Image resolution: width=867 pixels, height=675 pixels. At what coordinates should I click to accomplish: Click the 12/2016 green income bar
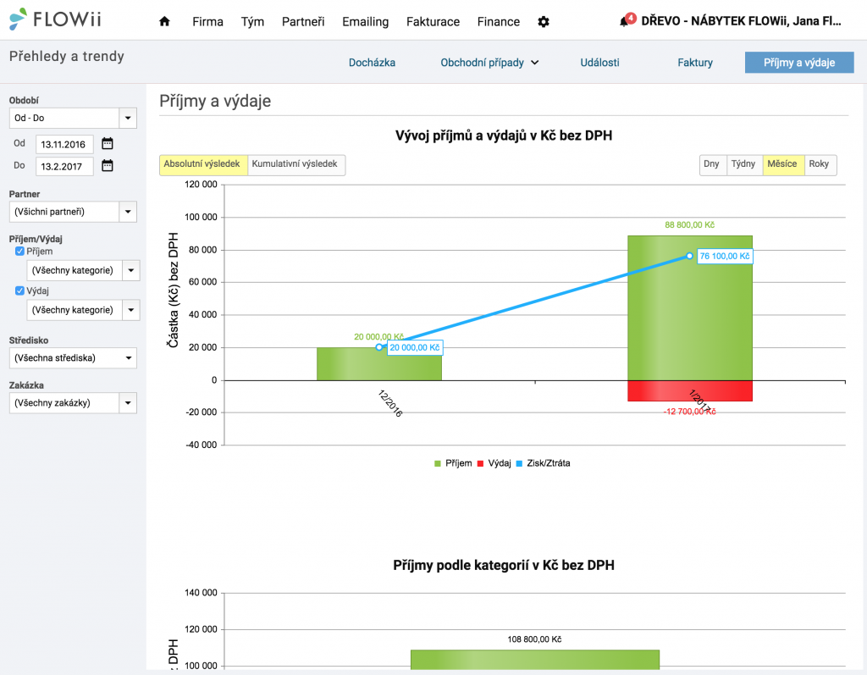379,364
